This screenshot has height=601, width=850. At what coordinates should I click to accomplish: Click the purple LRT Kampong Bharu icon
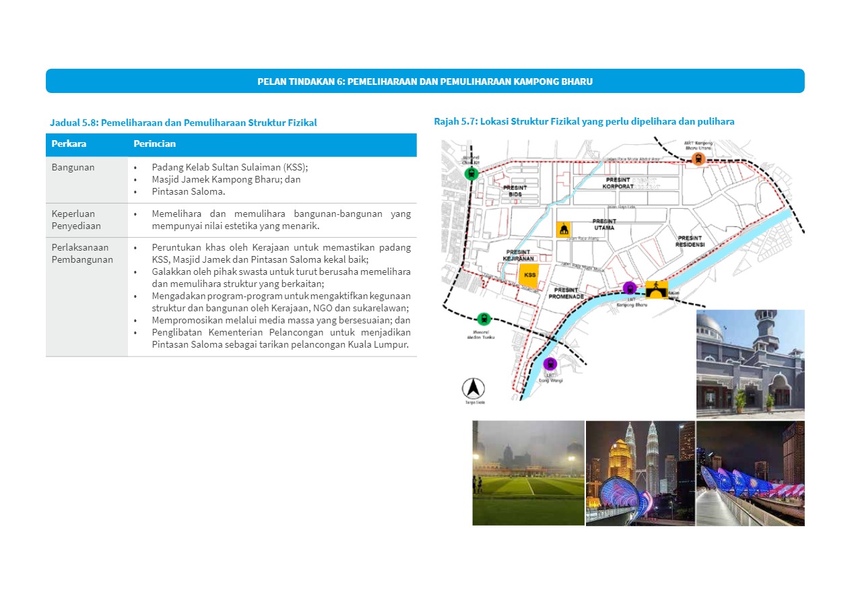[630, 288]
